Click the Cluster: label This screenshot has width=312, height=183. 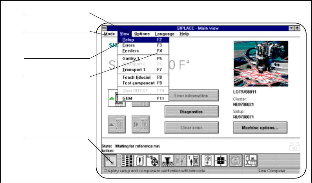pyautogui.click(x=240, y=99)
